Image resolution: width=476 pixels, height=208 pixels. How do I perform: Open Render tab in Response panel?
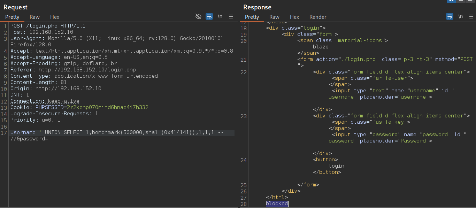[318, 17]
